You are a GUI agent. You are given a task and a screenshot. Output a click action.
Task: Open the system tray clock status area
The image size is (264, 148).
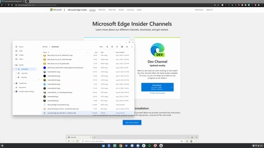coord(258,146)
